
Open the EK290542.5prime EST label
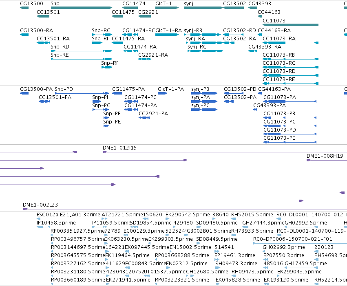coord(188,215)
